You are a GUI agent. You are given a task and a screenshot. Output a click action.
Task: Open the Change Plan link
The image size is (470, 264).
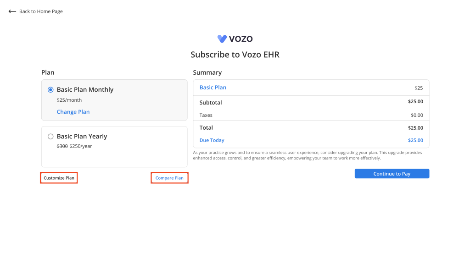[73, 112]
